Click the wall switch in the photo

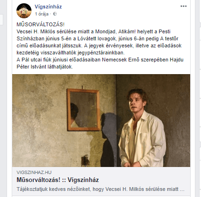[85, 160]
